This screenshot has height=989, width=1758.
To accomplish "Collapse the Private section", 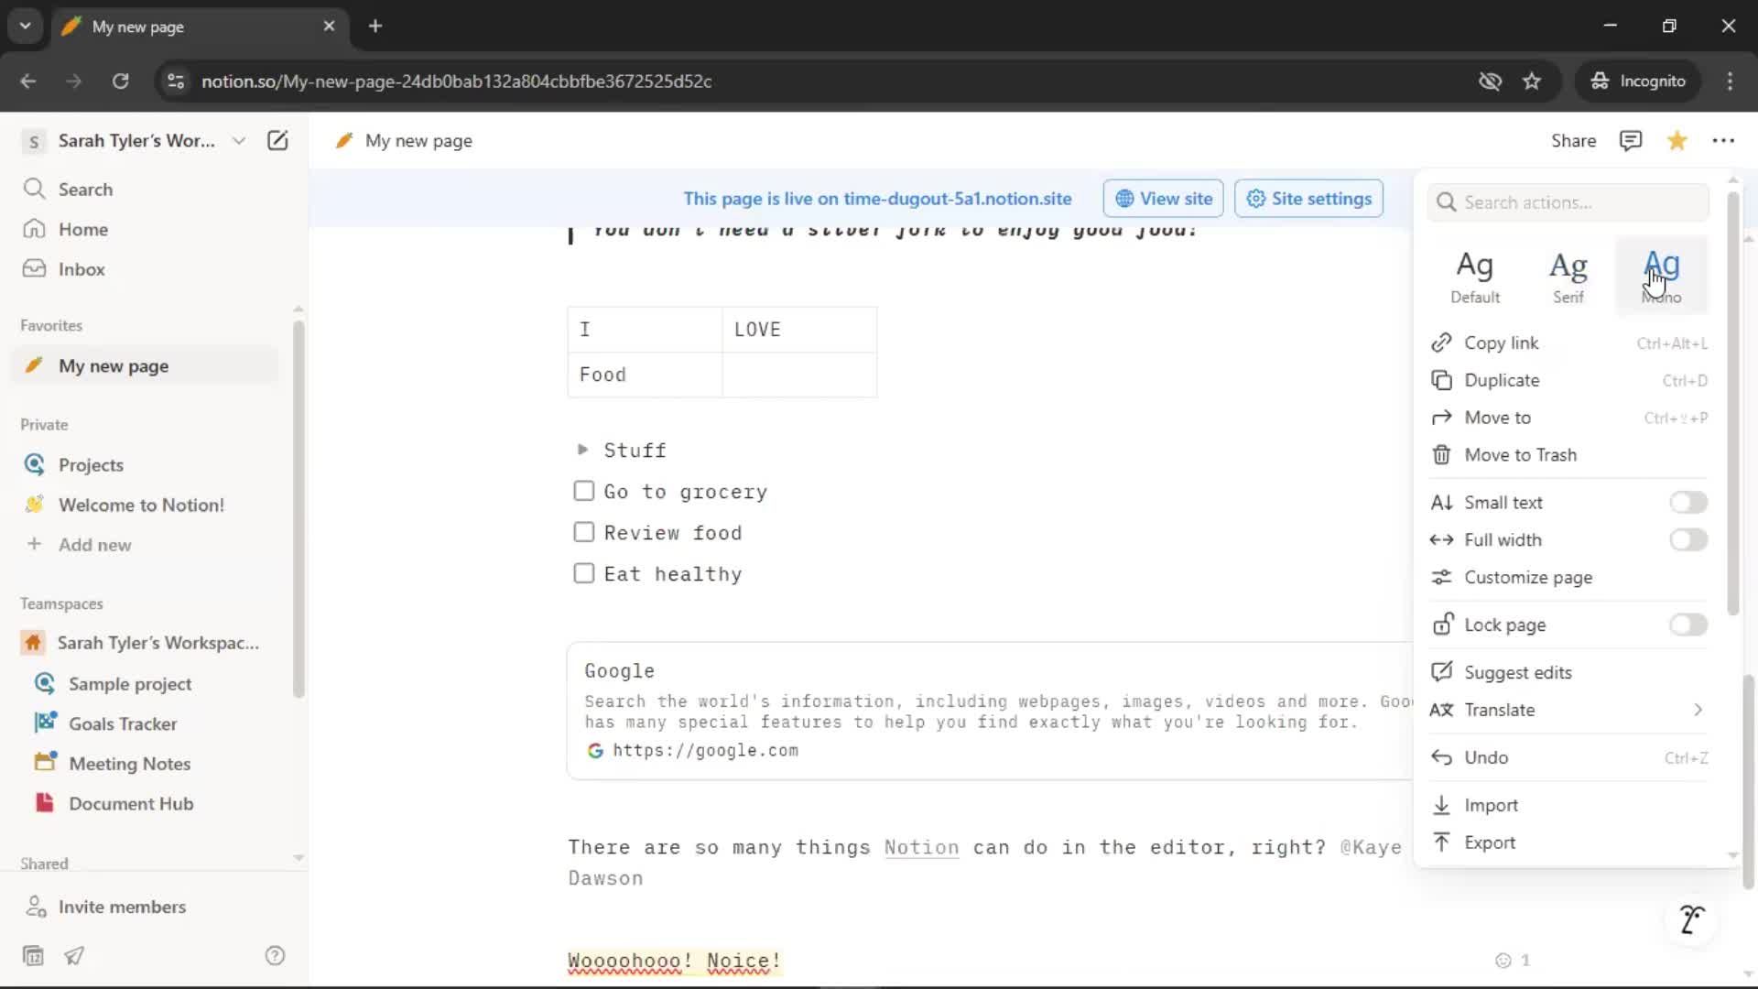I will tap(44, 425).
